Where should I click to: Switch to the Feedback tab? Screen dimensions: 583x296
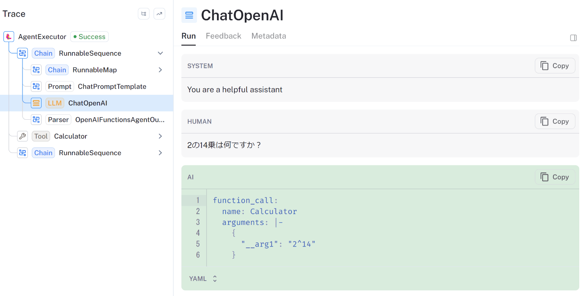pos(224,36)
